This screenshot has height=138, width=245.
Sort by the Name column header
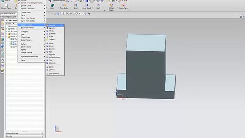pyautogui.click(x=11, y=24)
